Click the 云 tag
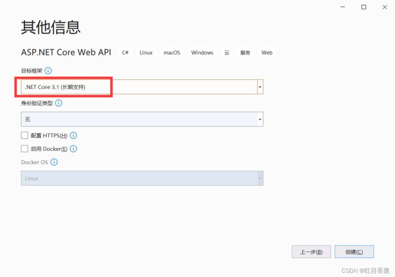Viewport: 395px width, 277px height. point(227,53)
